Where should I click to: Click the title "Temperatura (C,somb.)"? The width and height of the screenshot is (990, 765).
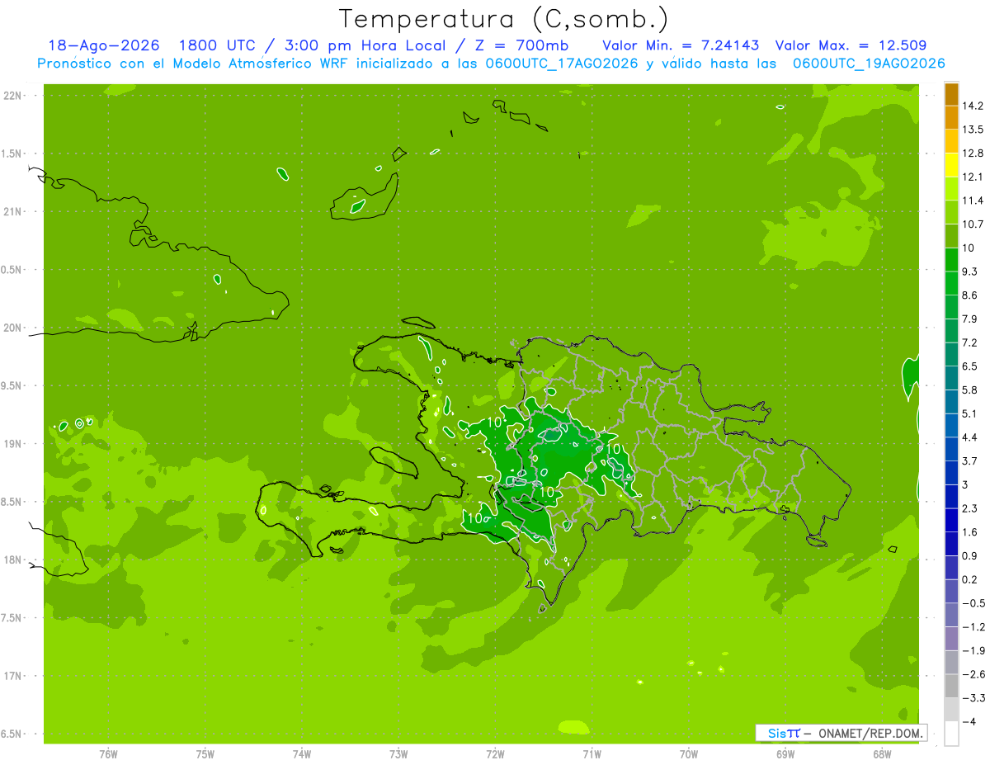click(503, 19)
